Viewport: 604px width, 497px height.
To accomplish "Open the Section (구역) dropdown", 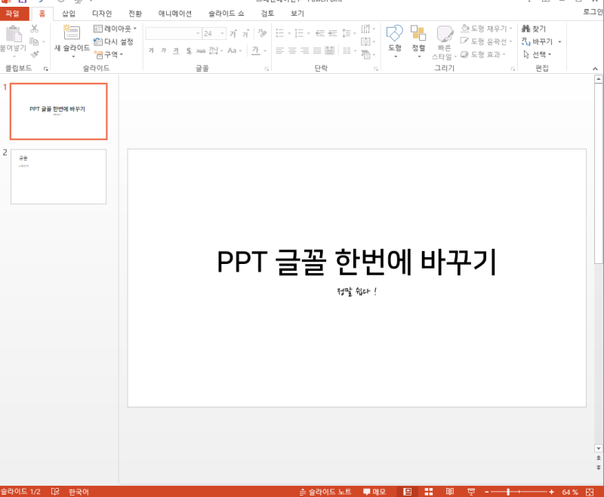I will click(x=109, y=54).
